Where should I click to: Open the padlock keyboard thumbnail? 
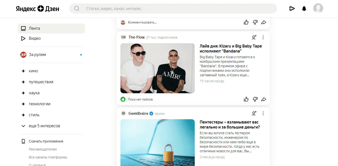coord(158,142)
